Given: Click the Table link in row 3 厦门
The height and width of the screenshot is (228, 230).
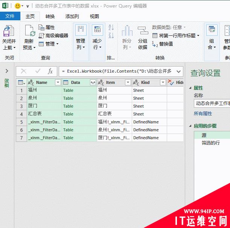Looking at the screenshot, I should [68, 106].
